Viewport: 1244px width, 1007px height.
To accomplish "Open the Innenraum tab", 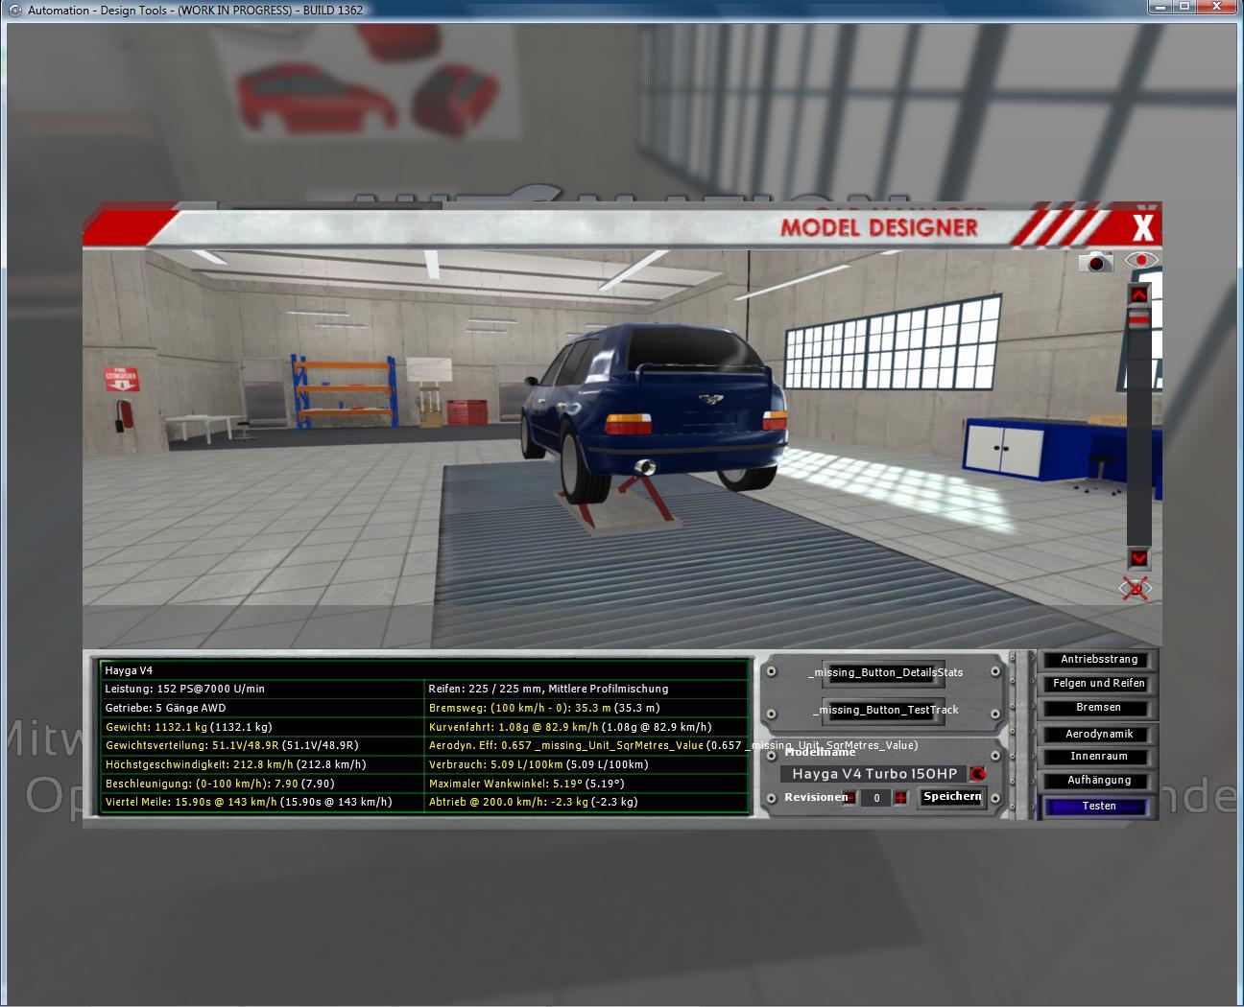I will click(x=1099, y=758).
